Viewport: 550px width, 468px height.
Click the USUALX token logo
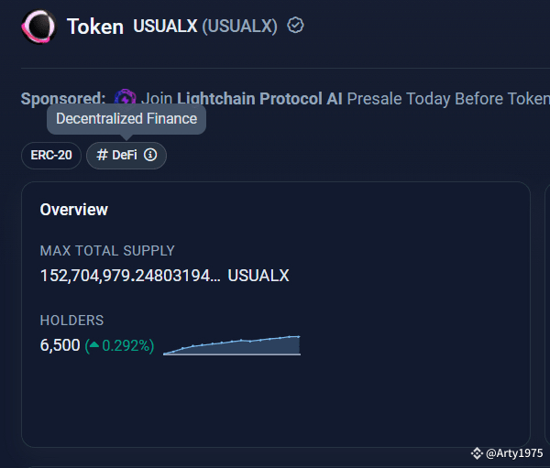tap(38, 27)
